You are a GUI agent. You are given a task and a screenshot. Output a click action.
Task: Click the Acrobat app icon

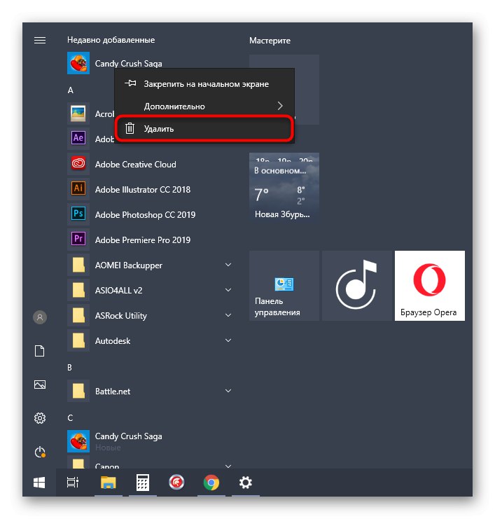coord(78,113)
